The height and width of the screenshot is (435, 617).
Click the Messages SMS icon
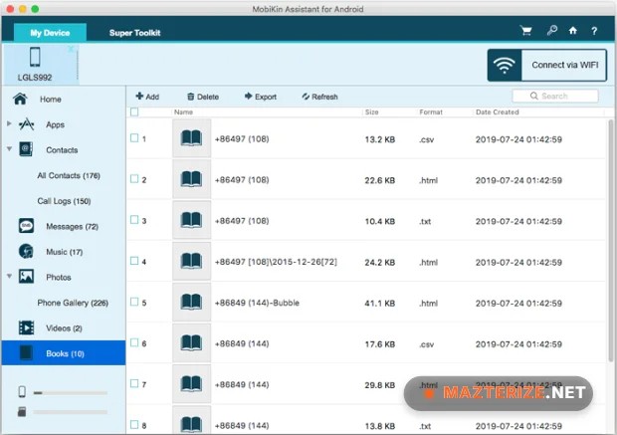click(26, 226)
